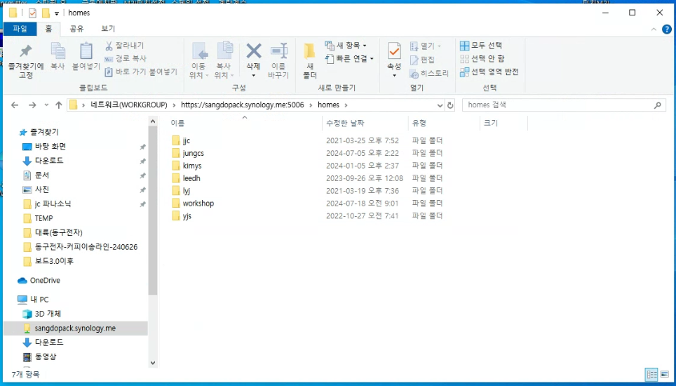676x386 pixels.
Task: Navigate up to the parent folder
Action: pyautogui.click(x=59, y=105)
